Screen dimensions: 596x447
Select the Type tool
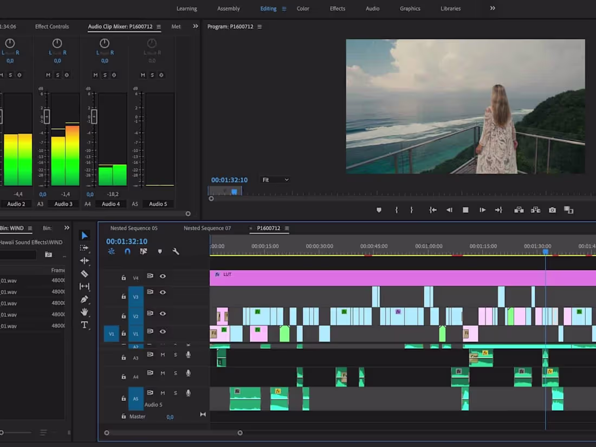coord(85,325)
